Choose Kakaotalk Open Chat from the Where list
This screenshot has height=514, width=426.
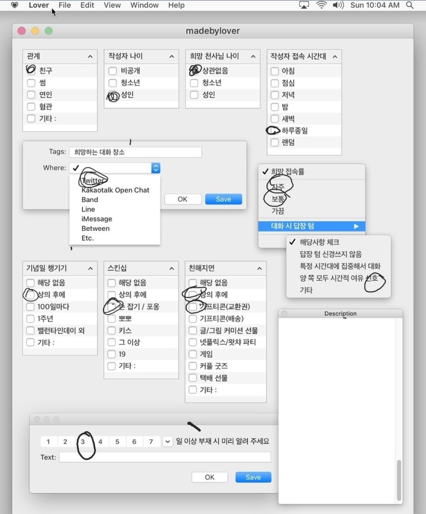tap(115, 190)
